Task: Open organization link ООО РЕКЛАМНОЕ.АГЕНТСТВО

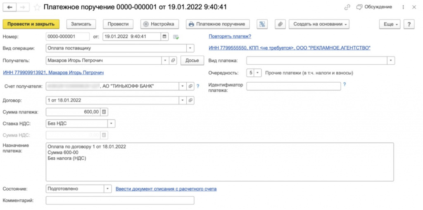Action: [290, 48]
